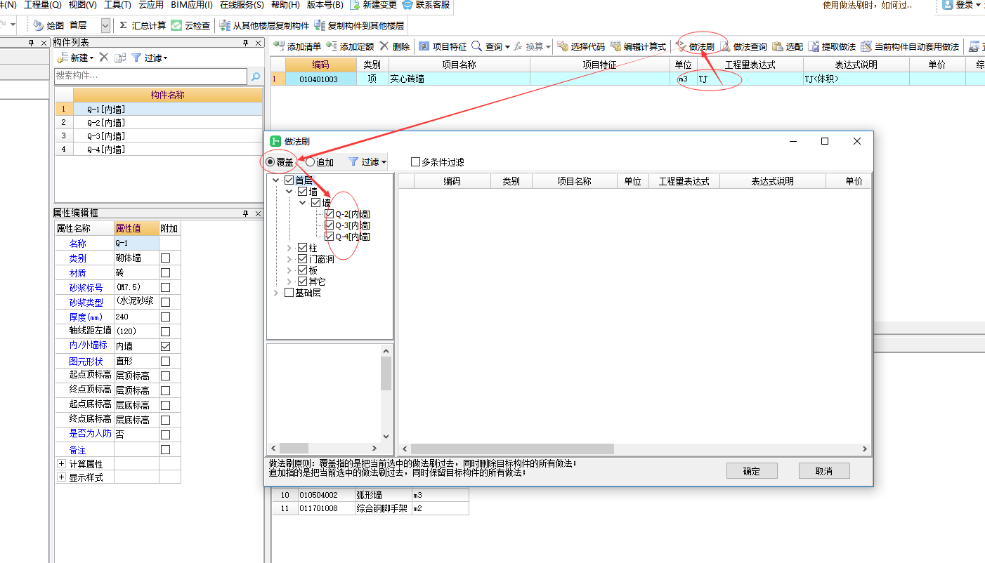The height and width of the screenshot is (563, 985).
Task: Run 汇总计算 summary calculation
Action: 143,25
